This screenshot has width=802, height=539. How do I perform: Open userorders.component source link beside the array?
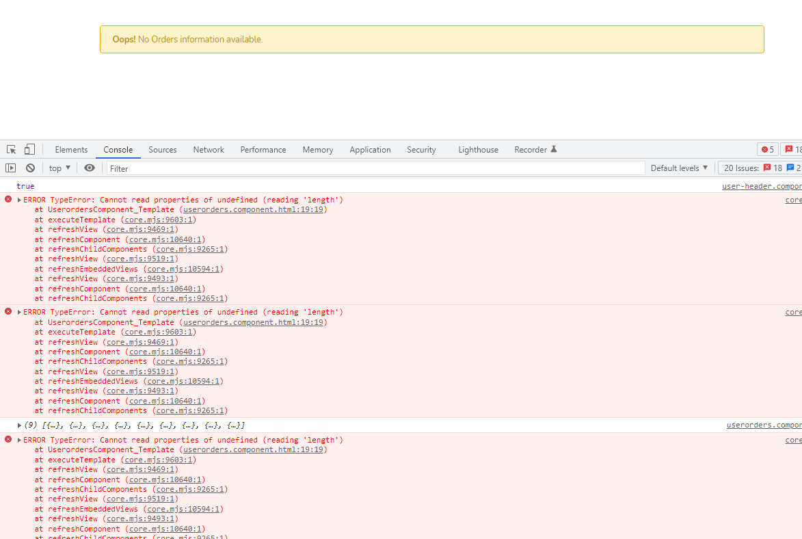tap(764, 425)
